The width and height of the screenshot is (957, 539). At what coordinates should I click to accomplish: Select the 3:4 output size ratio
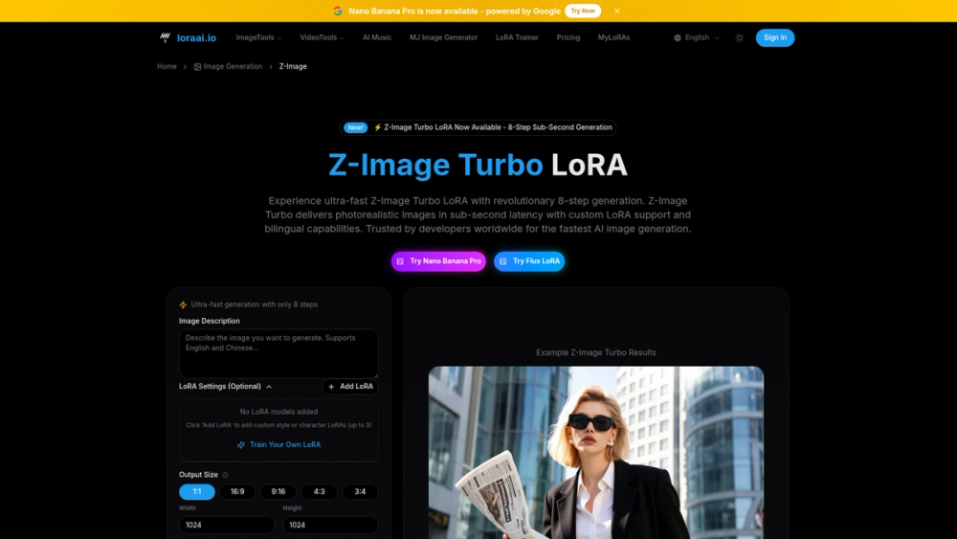360,491
